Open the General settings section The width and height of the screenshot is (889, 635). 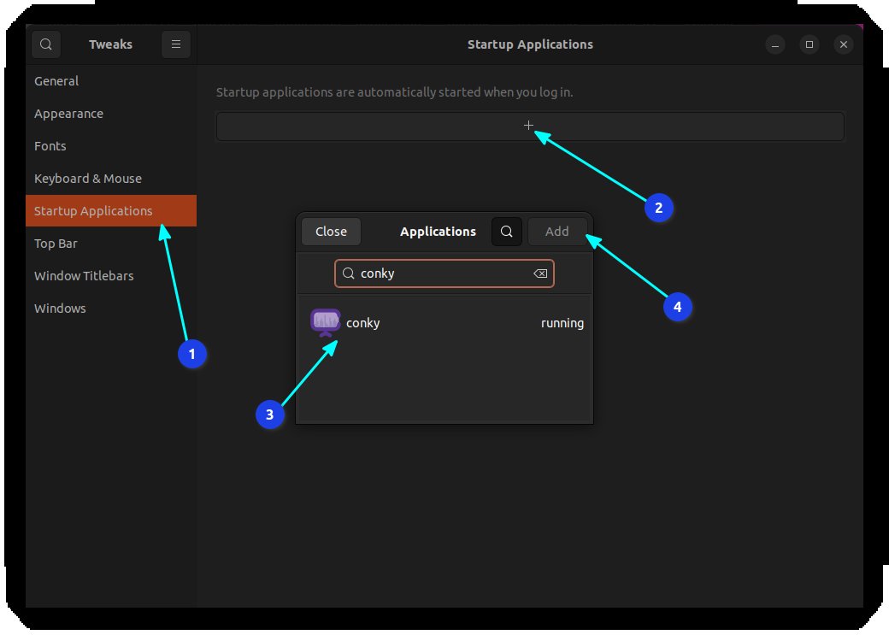[x=56, y=80]
